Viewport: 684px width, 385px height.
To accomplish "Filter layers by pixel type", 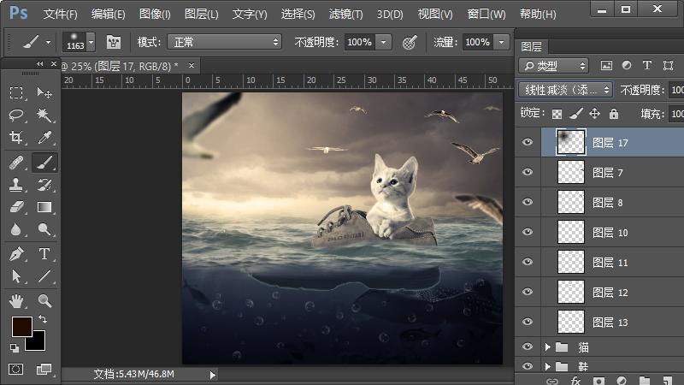I will coord(606,66).
